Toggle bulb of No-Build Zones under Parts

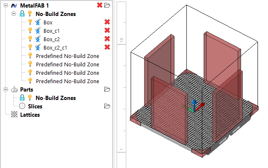click(30, 97)
